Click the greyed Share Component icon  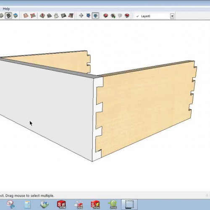[120, 16]
